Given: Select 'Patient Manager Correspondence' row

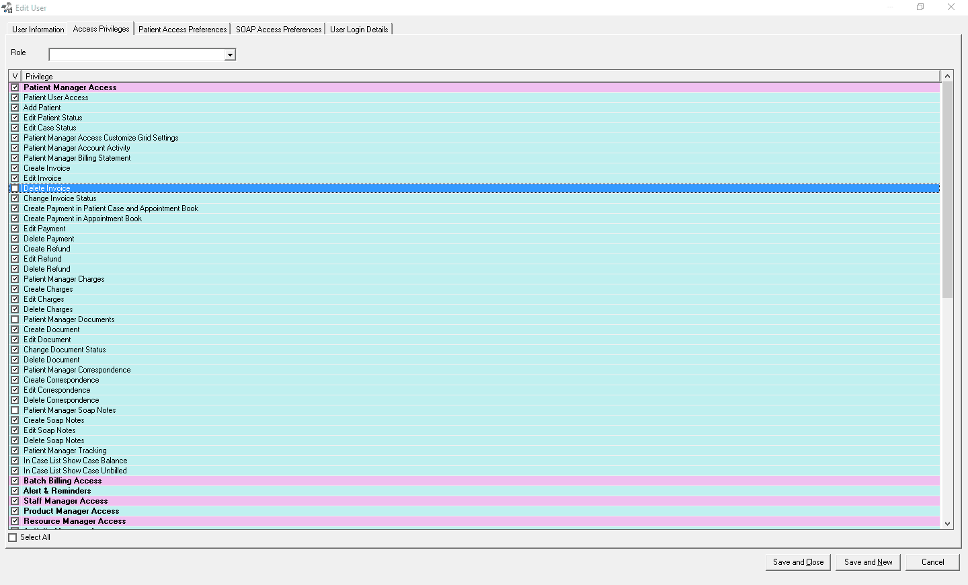Looking at the screenshot, I should click(x=474, y=370).
